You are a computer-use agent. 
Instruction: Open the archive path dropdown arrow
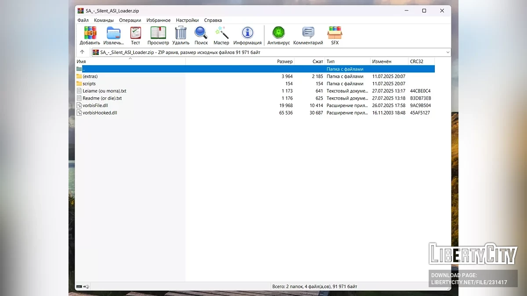click(x=448, y=52)
